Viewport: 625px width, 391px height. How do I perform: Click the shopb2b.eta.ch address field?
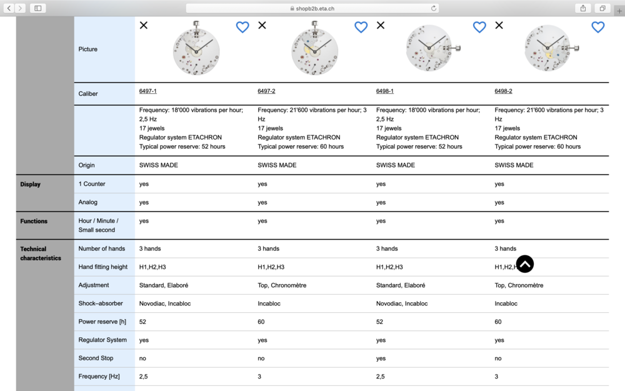(312, 8)
